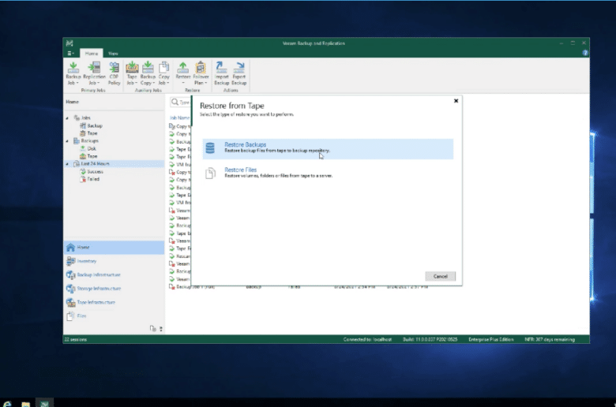Close the Restore from Tape dialog
The width and height of the screenshot is (616, 407).
[x=456, y=101]
